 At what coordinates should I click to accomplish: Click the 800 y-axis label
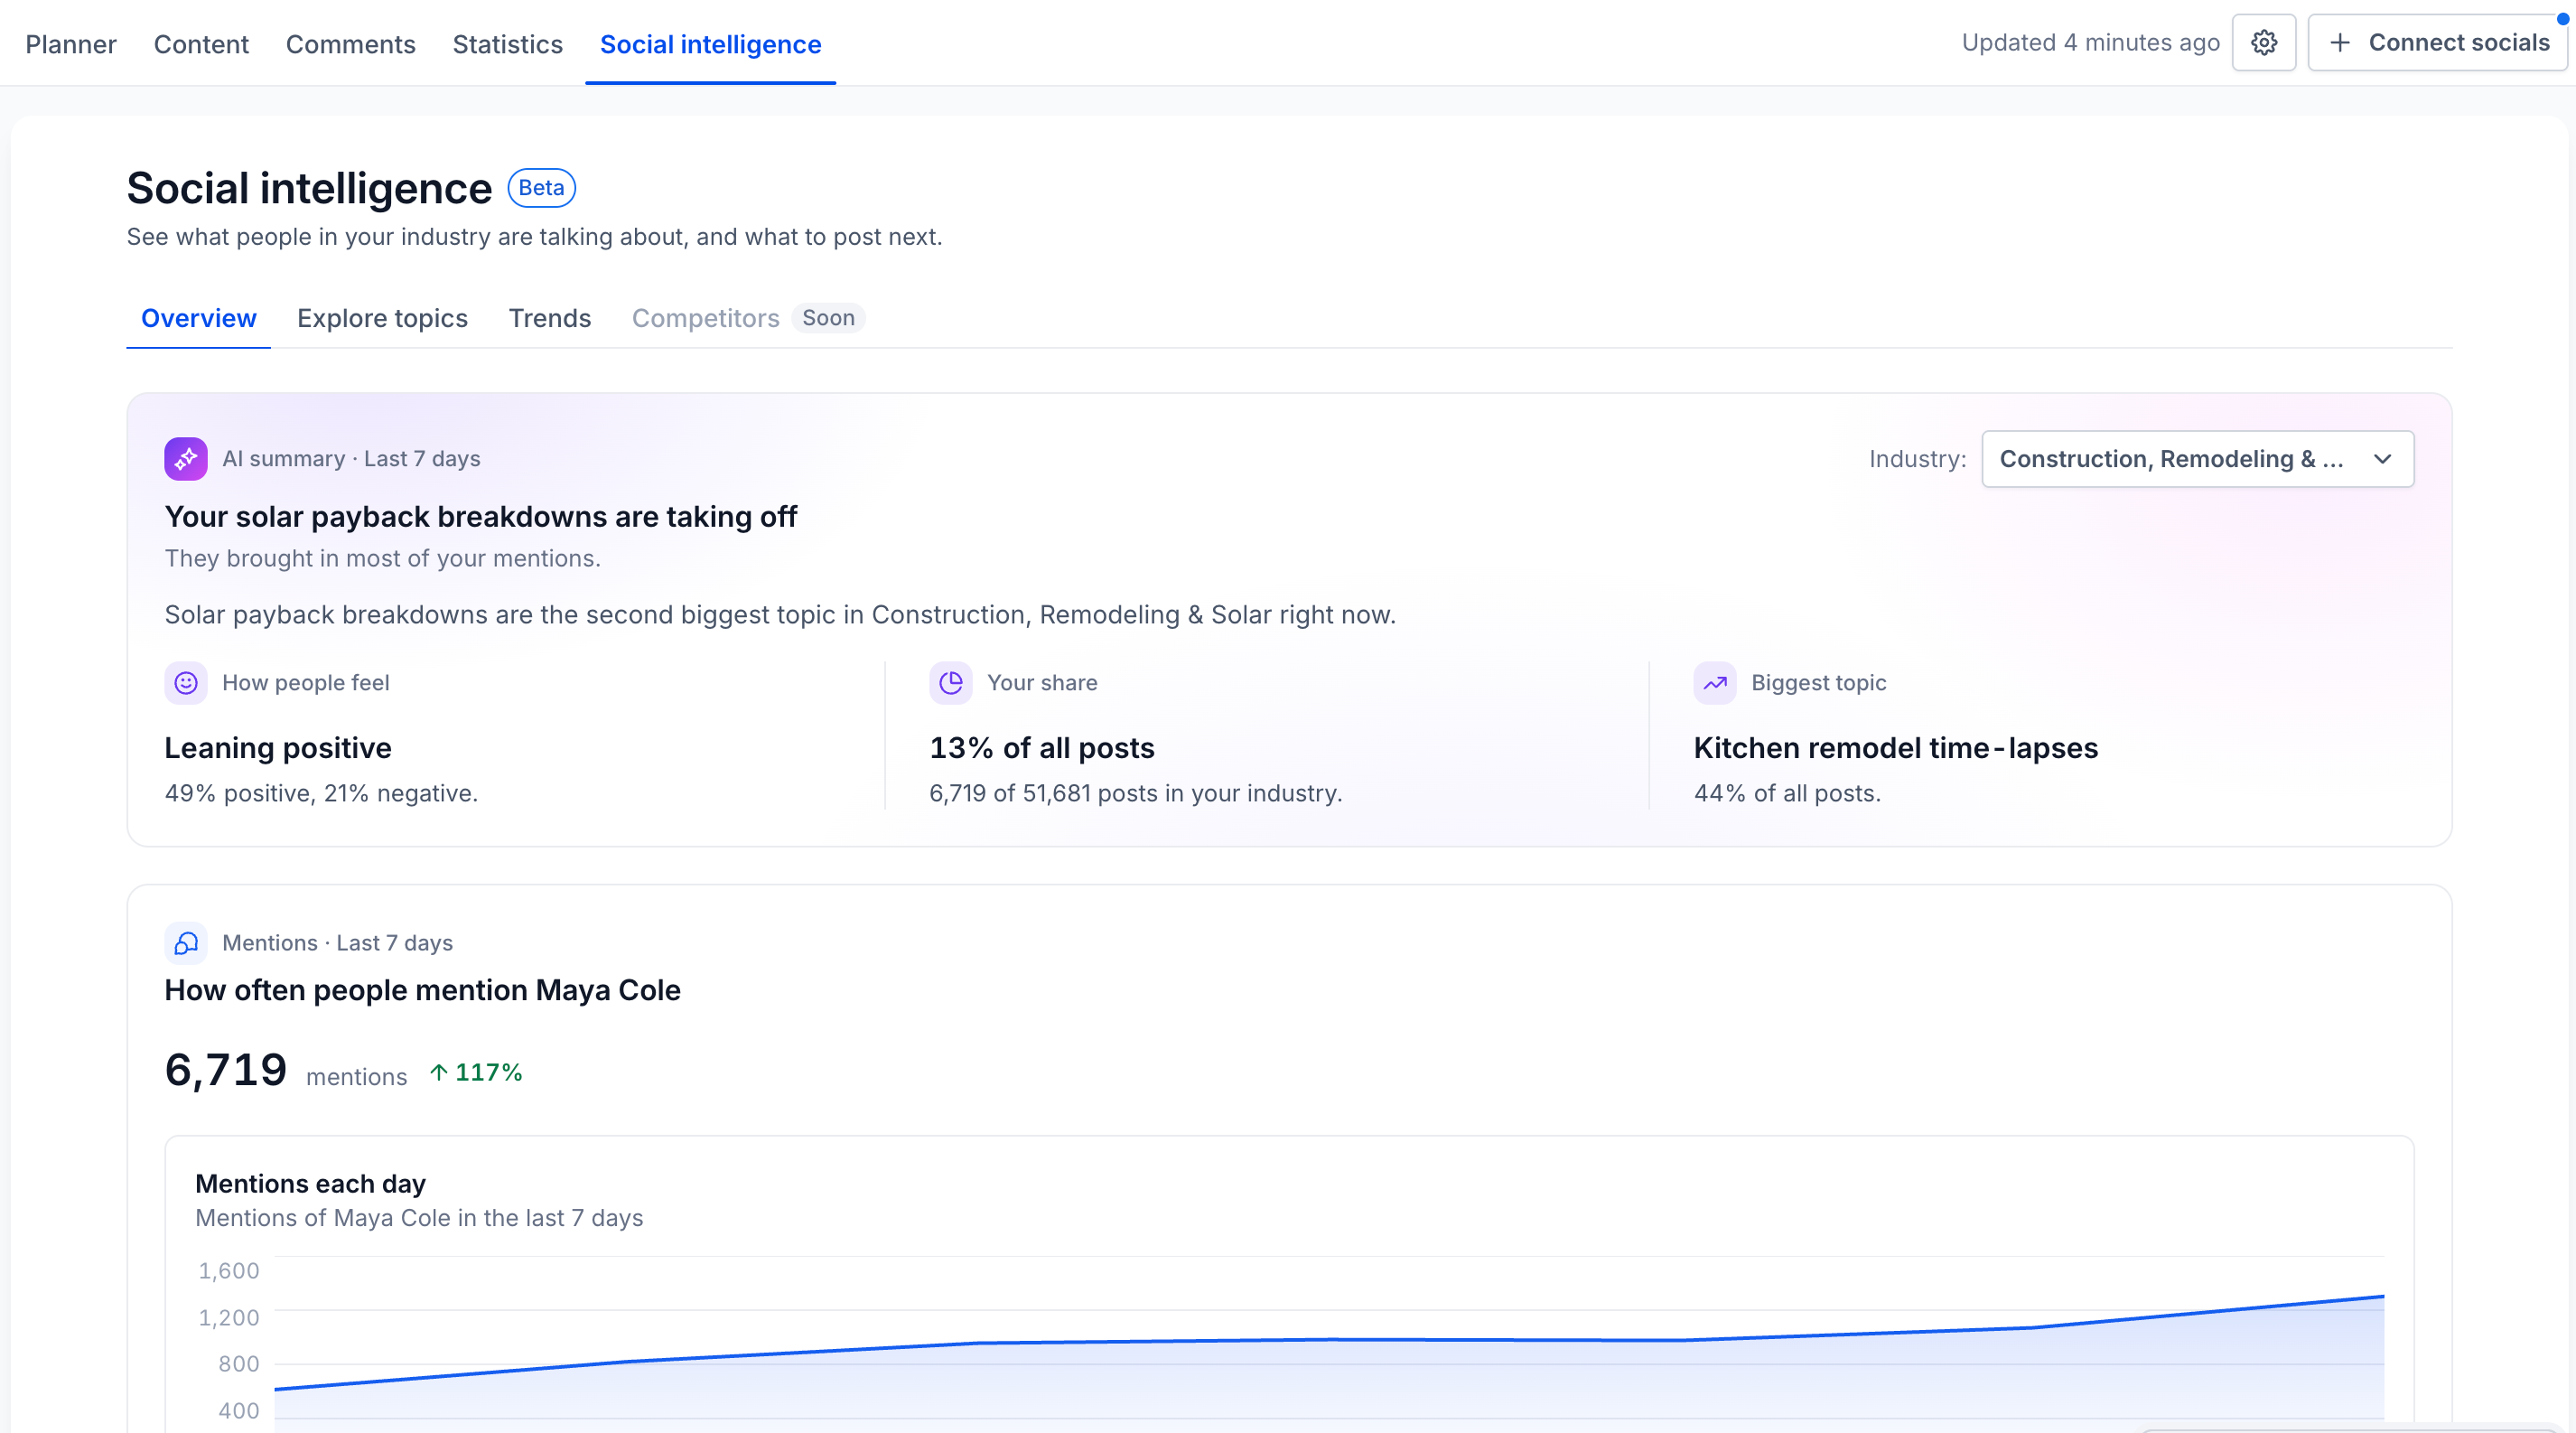pyautogui.click(x=238, y=1364)
